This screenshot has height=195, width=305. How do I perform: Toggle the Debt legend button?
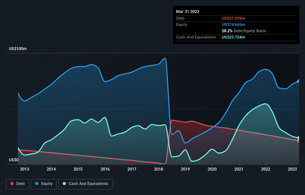click(x=18, y=184)
